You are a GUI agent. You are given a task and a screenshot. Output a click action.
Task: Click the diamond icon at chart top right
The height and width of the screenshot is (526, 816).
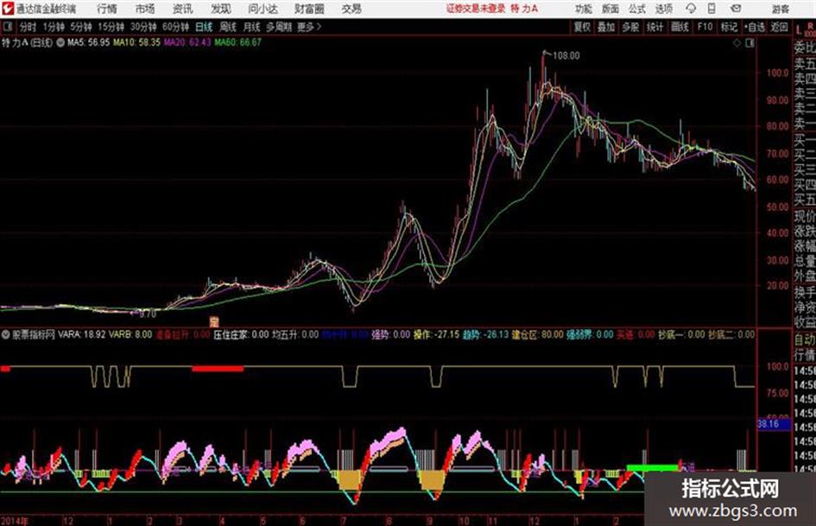pyautogui.click(x=737, y=43)
